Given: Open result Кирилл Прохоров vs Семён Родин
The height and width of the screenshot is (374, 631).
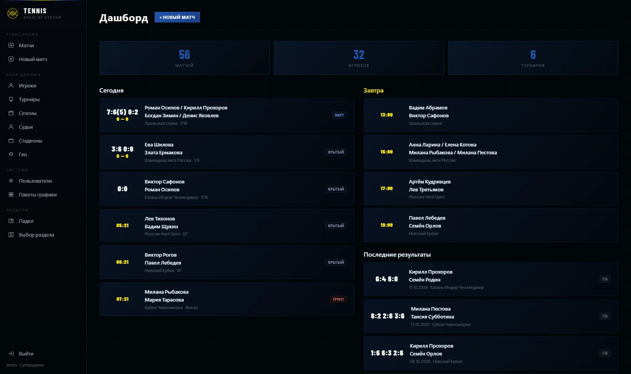Looking at the screenshot, I should 491,279.
